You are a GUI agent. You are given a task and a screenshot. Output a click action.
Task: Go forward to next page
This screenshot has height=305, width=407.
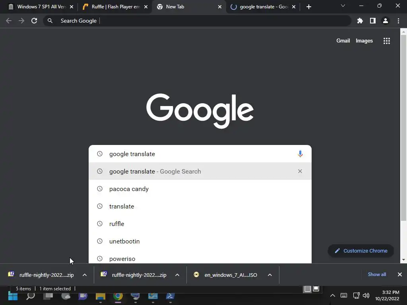[21, 21]
